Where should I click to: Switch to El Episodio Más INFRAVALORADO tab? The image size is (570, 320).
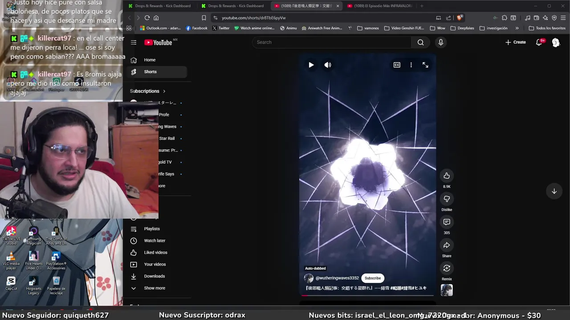tap(379, 6)
